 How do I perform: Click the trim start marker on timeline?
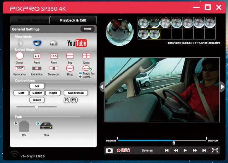pyautogui.click(x=118, y=138)
